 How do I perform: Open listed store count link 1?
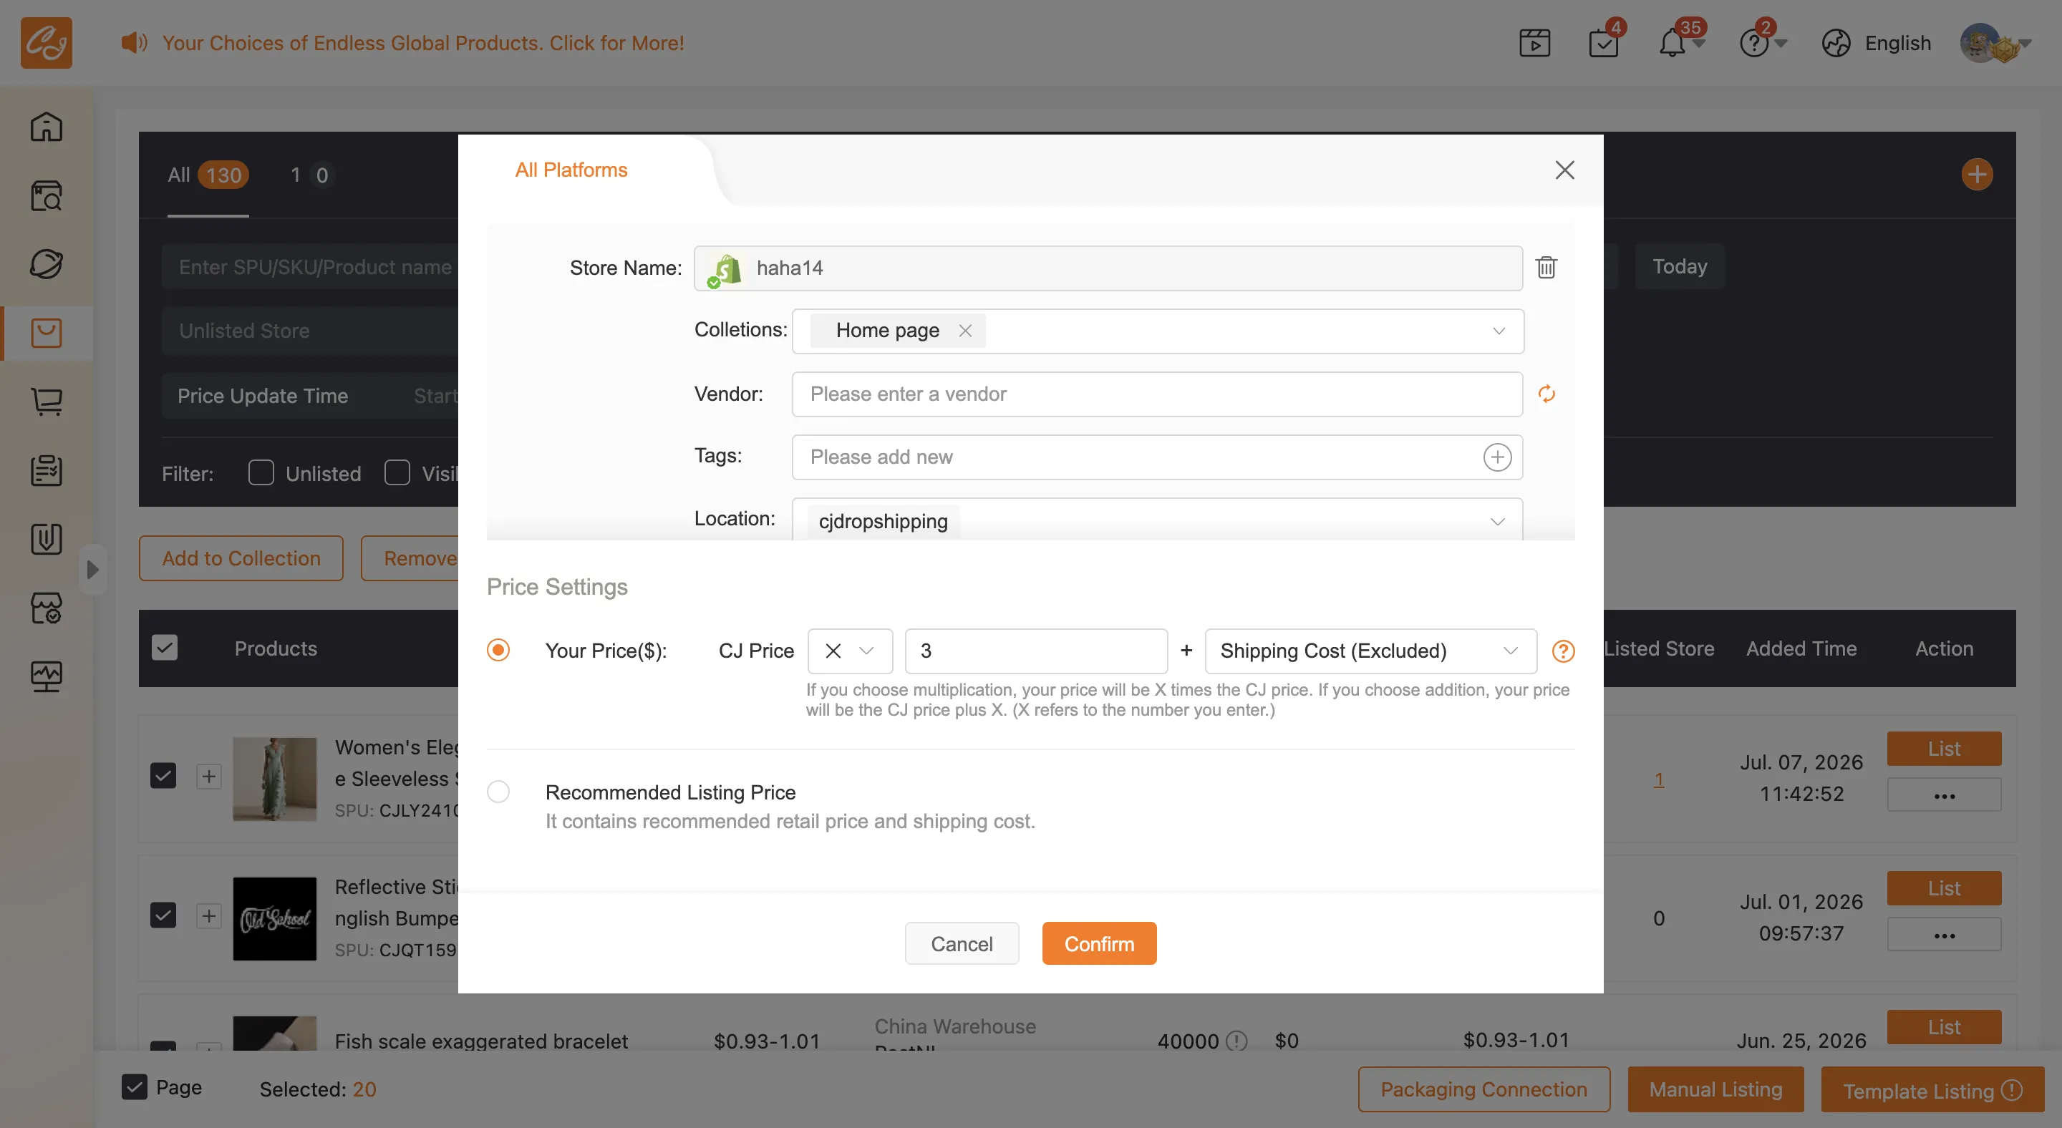pos(1659,779)
